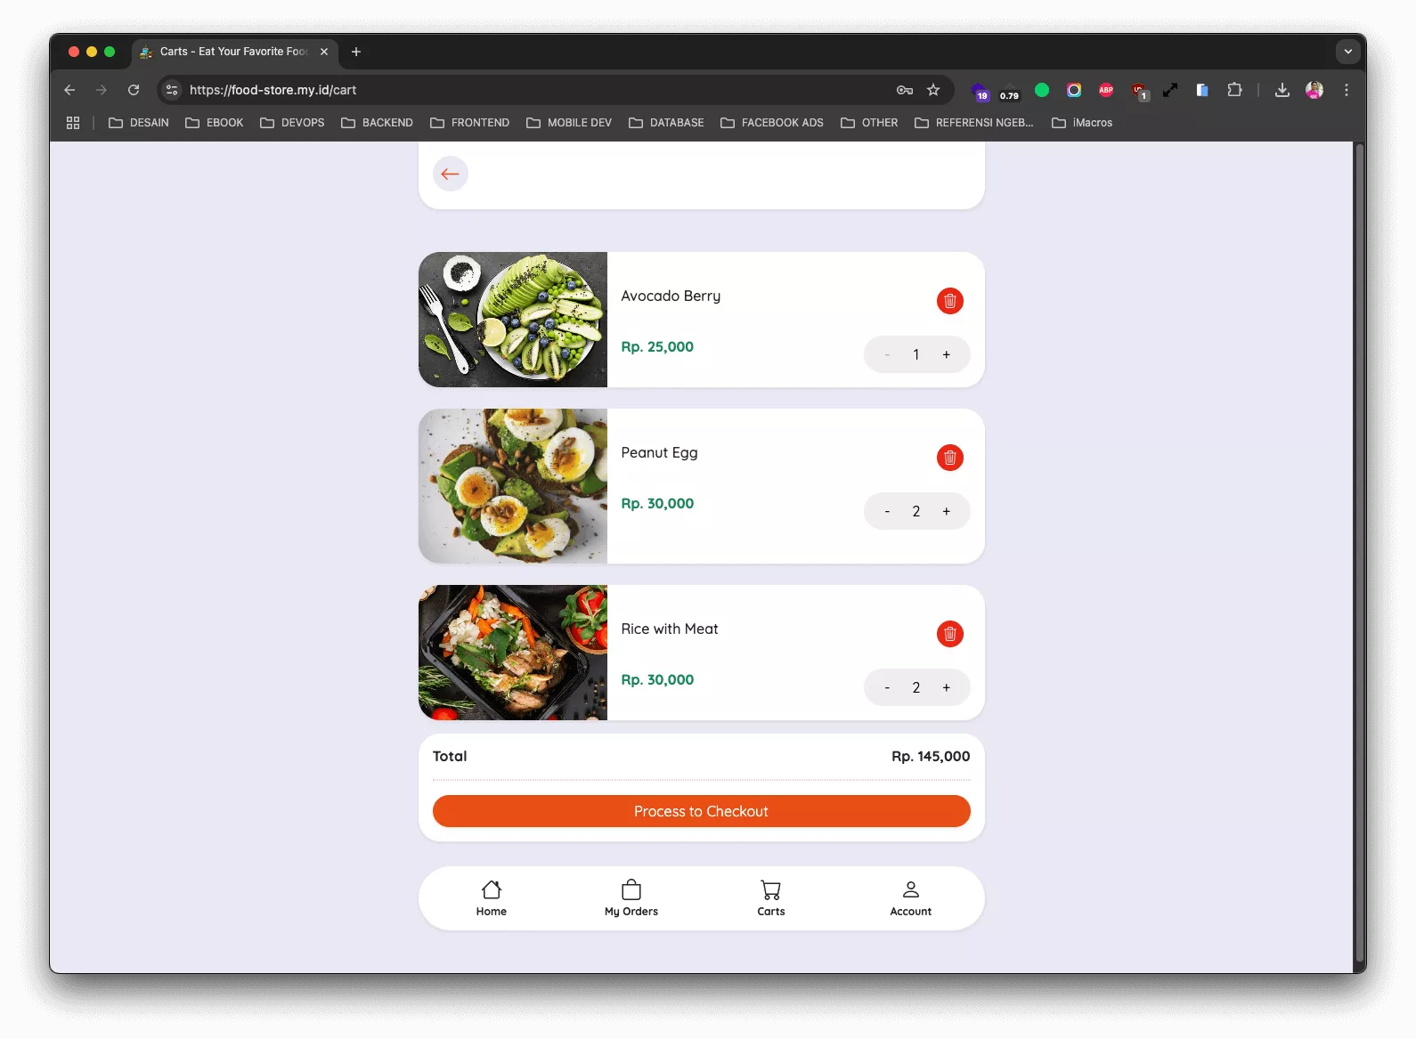Remove Peanut Egg using trash icon
This screenshot has height=1039, width=1416.
click(950, 458)
